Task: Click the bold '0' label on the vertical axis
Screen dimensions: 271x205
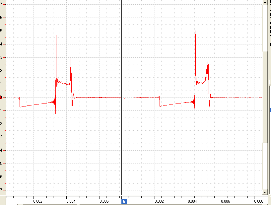Action: (1, 97)
